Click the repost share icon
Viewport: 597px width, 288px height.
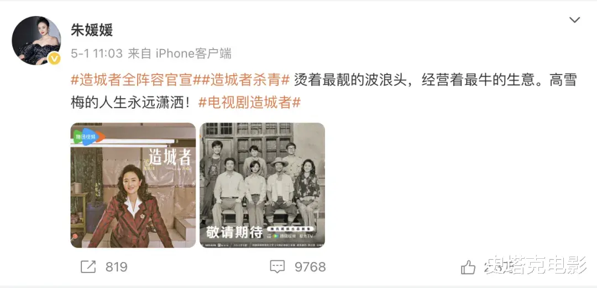(88, 266)
